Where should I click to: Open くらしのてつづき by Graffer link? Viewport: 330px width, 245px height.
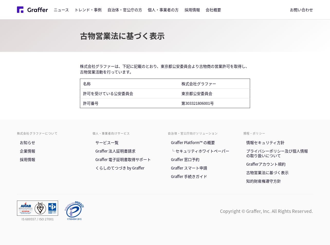120,168
